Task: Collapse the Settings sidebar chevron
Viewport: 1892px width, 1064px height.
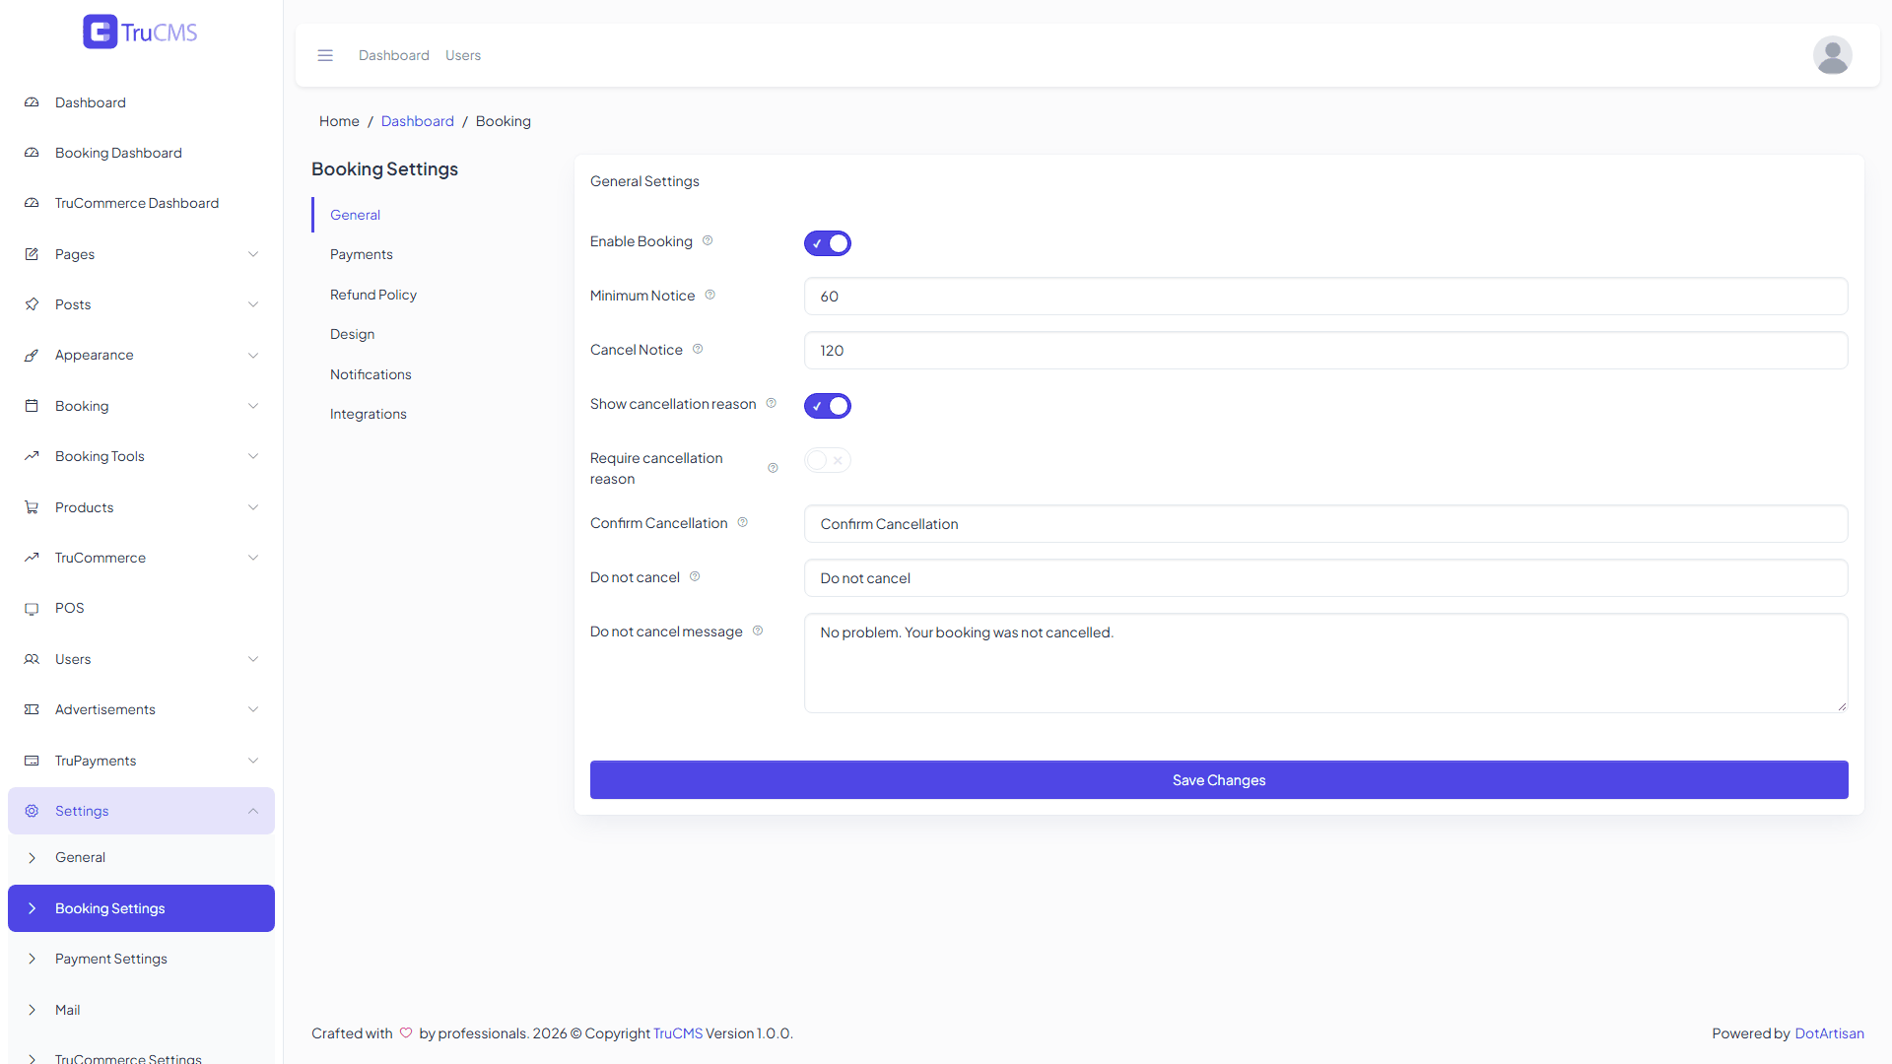Action: 253,811
